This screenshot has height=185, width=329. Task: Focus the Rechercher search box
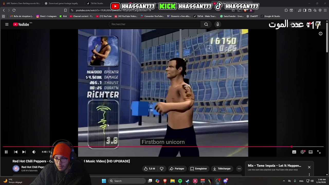[155, 24]
